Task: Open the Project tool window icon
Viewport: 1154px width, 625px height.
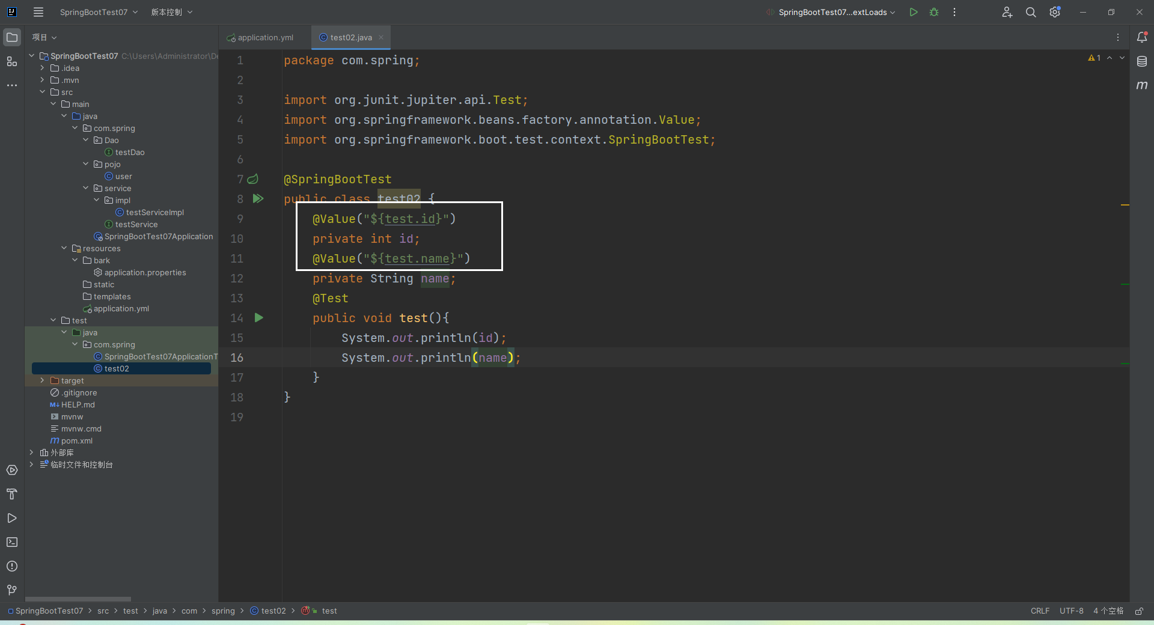Action: pos(12,37)
